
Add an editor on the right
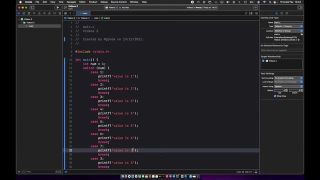coord(256,13)
